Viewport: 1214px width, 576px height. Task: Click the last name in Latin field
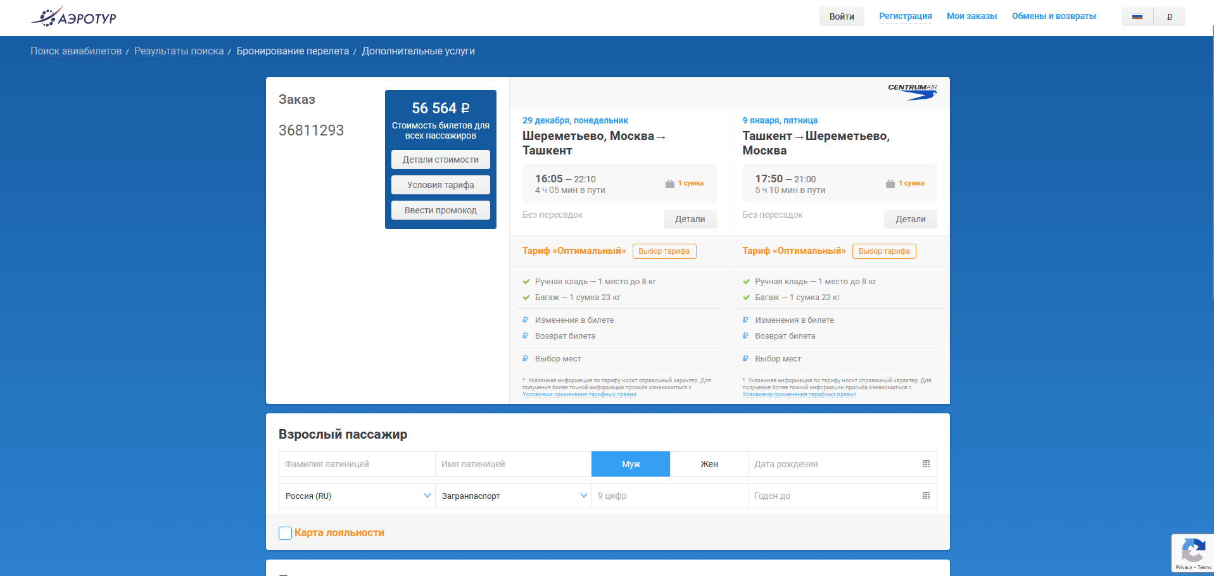tap(357, 464)
